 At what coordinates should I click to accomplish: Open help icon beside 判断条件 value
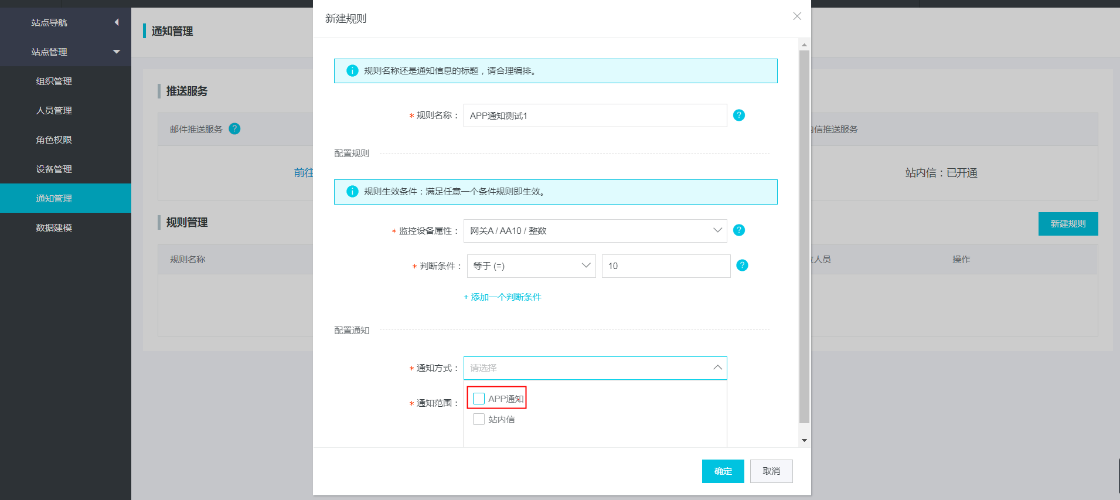pyautogui.click(x=742, y=265)
